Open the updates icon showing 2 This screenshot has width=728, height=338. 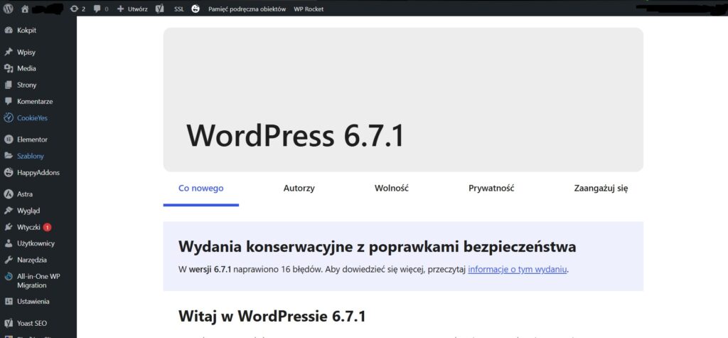(x=77, y=9)
